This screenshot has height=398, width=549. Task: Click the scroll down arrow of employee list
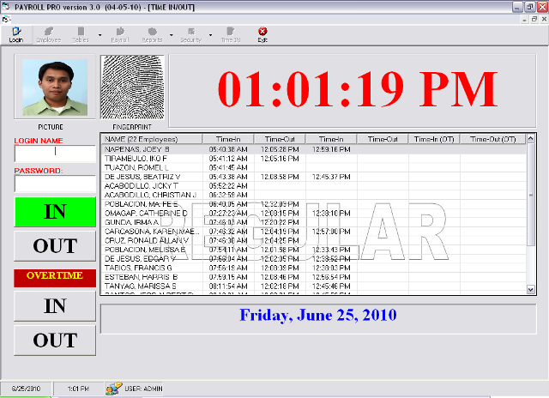tap(530, 289)
